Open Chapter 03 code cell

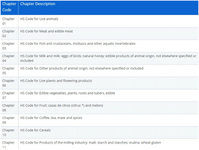point(9,46)
